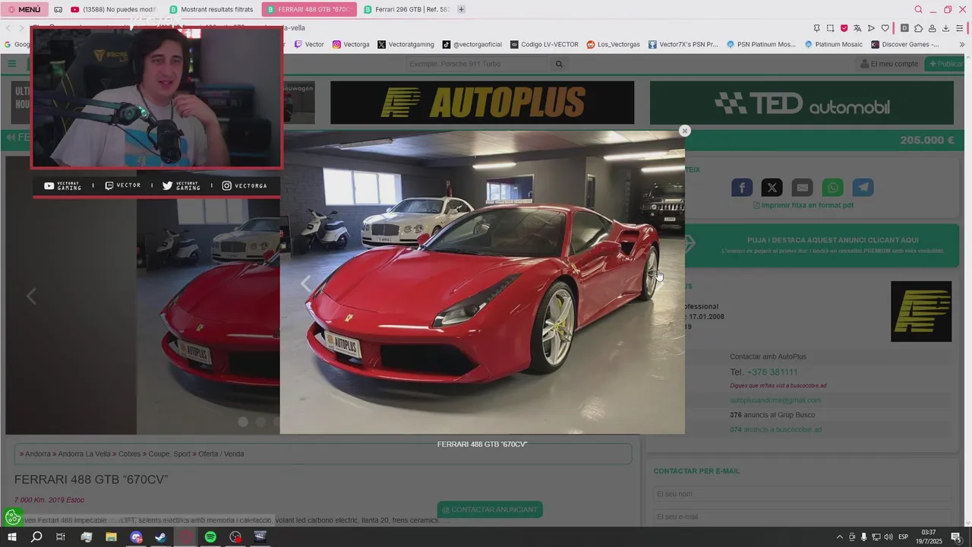Click the site search magnifier button
Image resolution: width=972 pixels, height=547 pixels.
(559, 64)
